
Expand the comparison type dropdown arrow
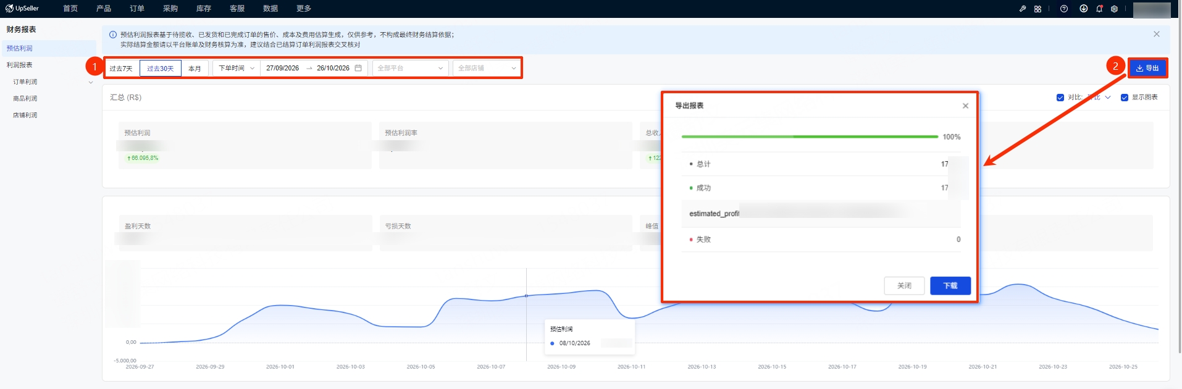tap(1108, 98)
